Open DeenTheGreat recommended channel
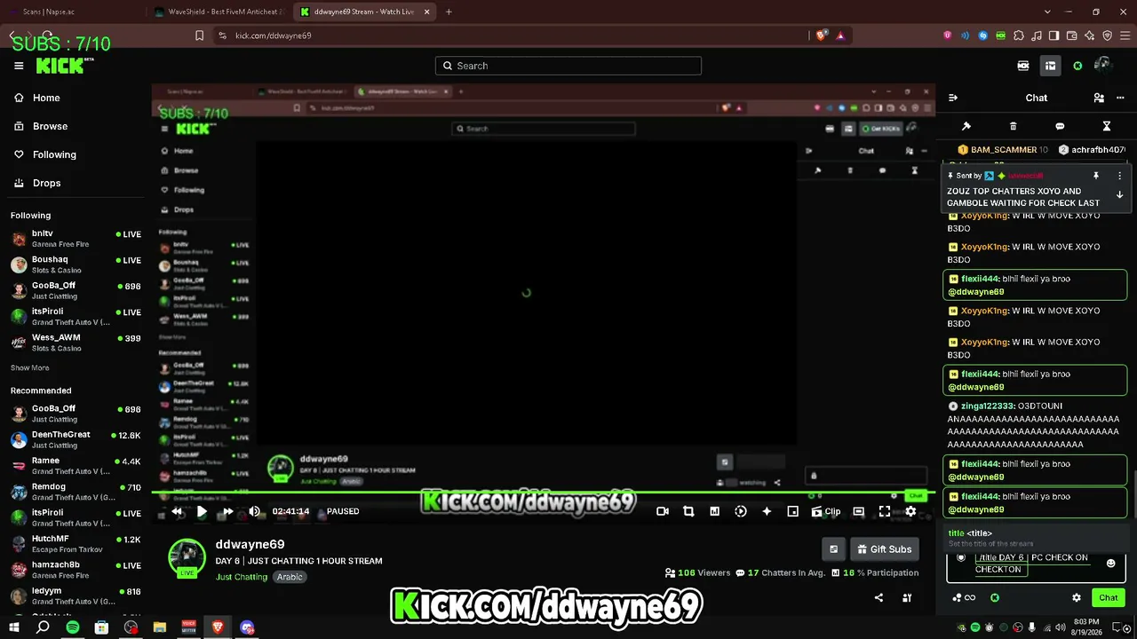Viewport: 1137px width, 639px height. pos(76,439)
